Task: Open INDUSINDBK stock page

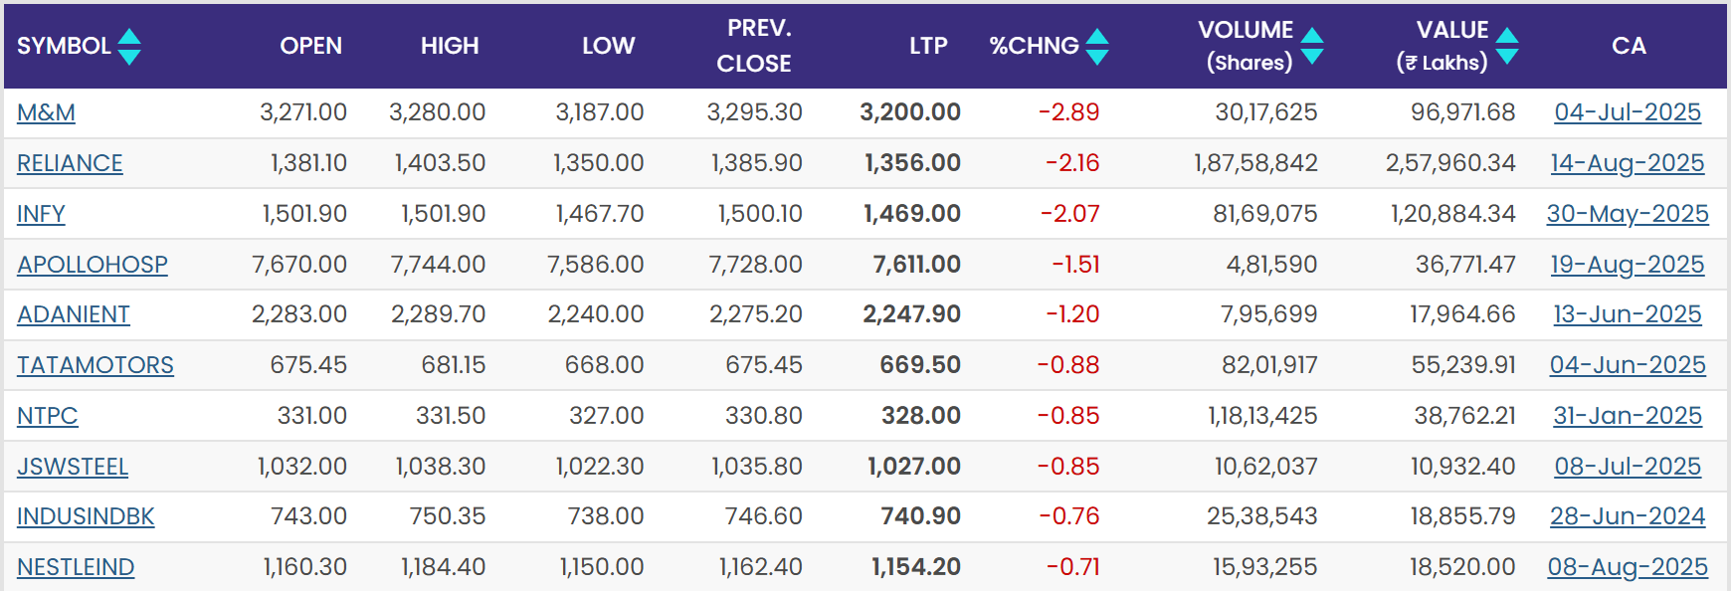Action: click(86, 517)
